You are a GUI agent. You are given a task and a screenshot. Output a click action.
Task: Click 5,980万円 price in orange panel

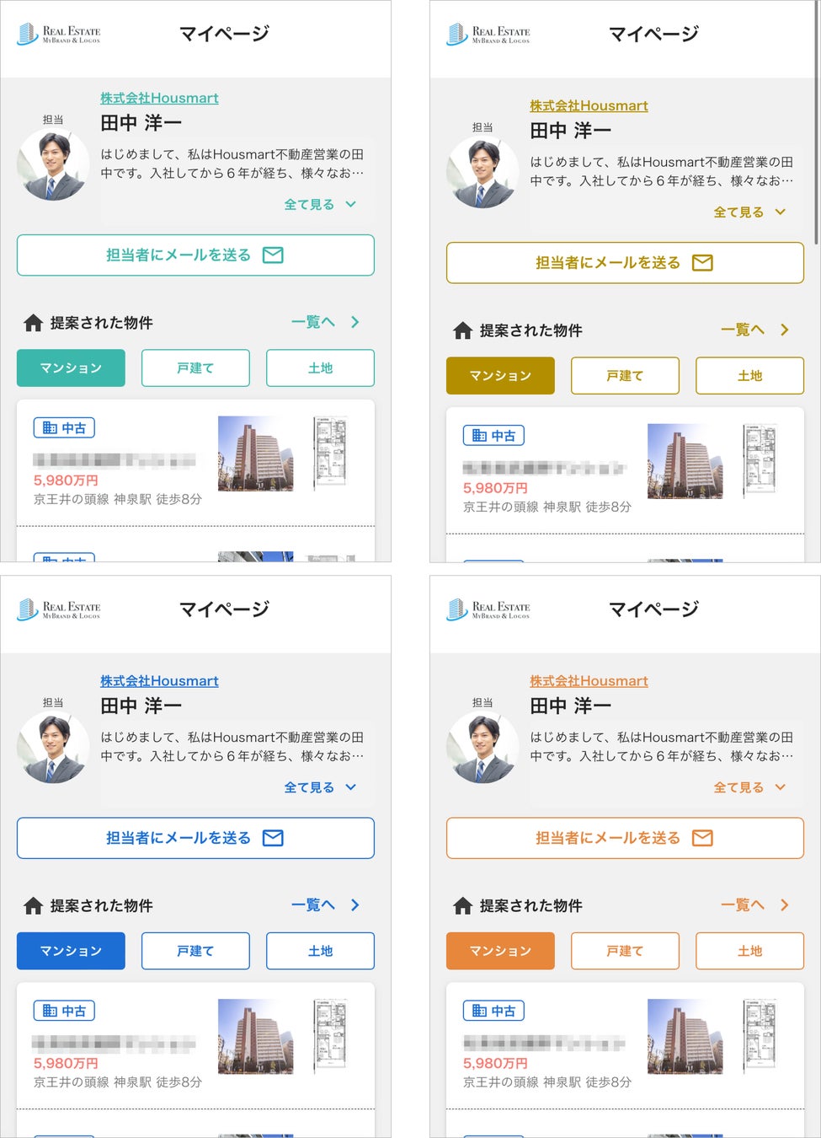(495, 1063)
